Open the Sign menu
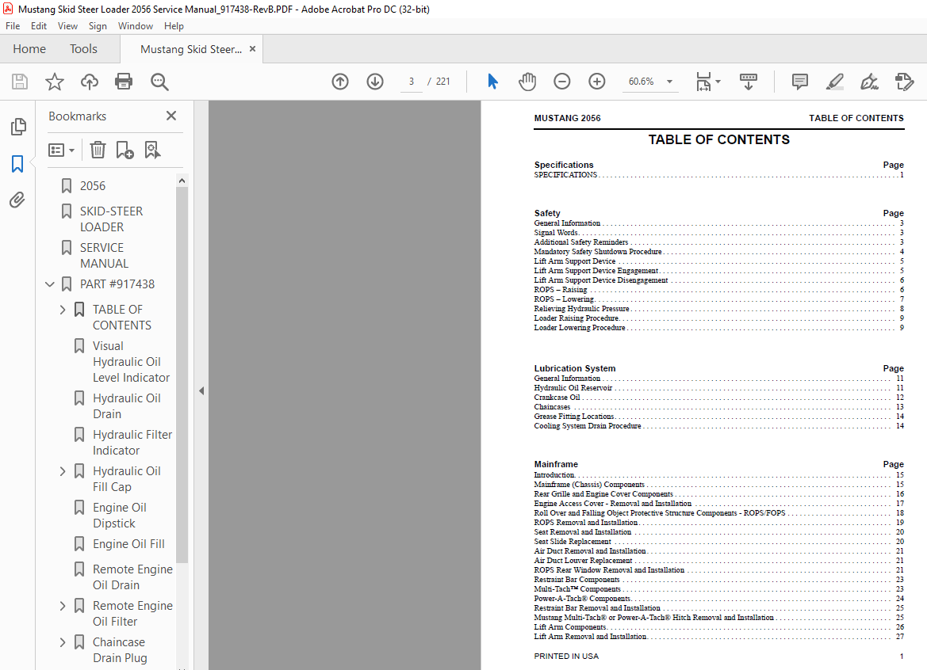927x670 pixels. click(x=98, y=26)
